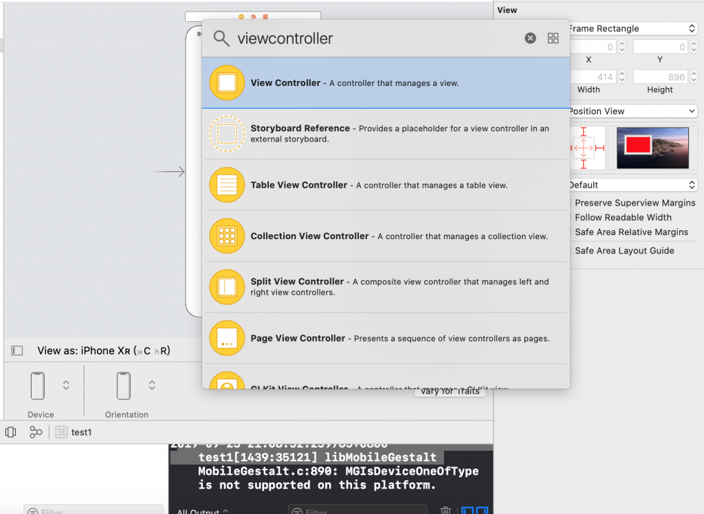
Task: Click the libMobileGestalt console line
Action: [317, 458]
